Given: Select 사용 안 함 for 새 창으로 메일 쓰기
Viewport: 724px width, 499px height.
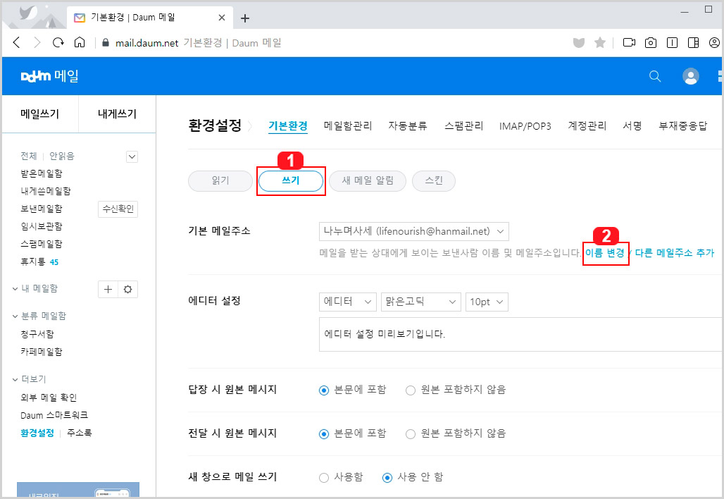Looking at the screenshot, I should pyautogui.click(x=387, y=478).
